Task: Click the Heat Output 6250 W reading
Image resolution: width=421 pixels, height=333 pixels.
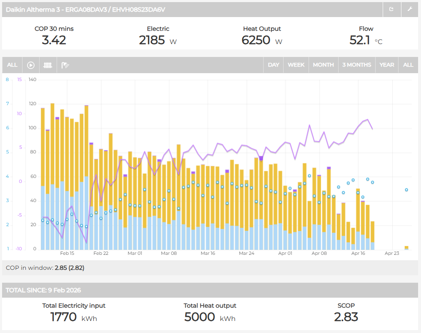Action: [x=262, y=40]
